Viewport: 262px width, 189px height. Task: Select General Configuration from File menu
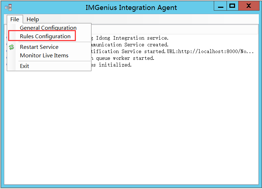(48, 28)
